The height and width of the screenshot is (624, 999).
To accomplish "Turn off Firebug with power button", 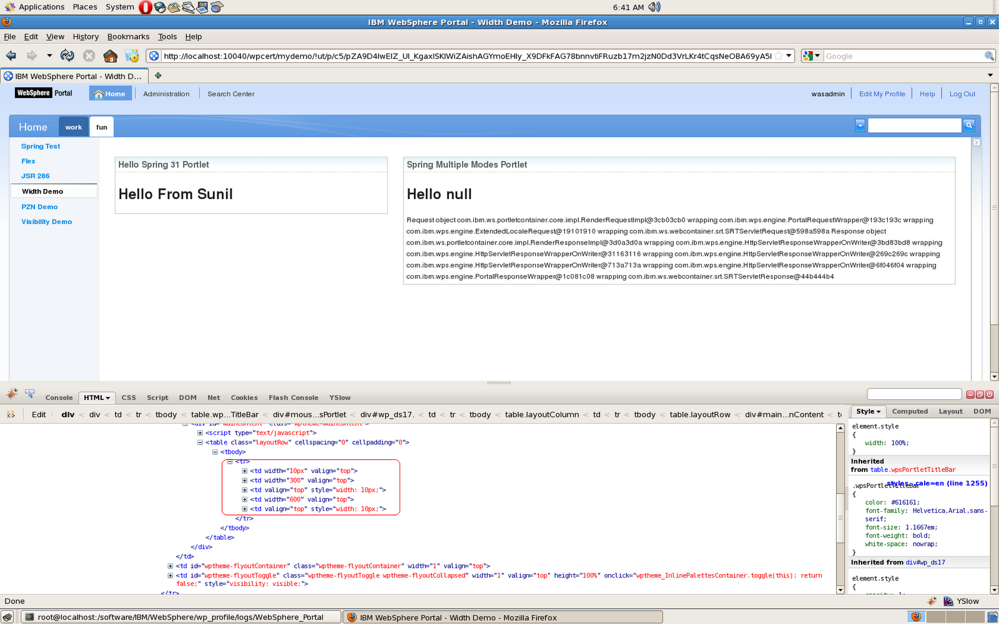I will [990, 394].
